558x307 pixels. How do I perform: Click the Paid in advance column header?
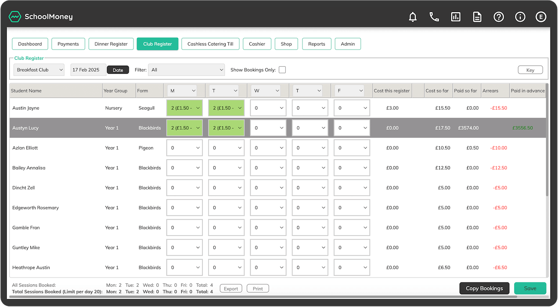[528, 91]
